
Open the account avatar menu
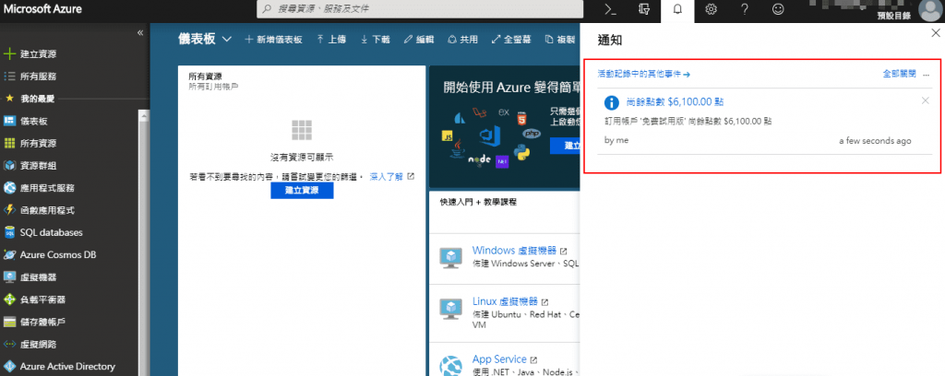tap(930, 9)
